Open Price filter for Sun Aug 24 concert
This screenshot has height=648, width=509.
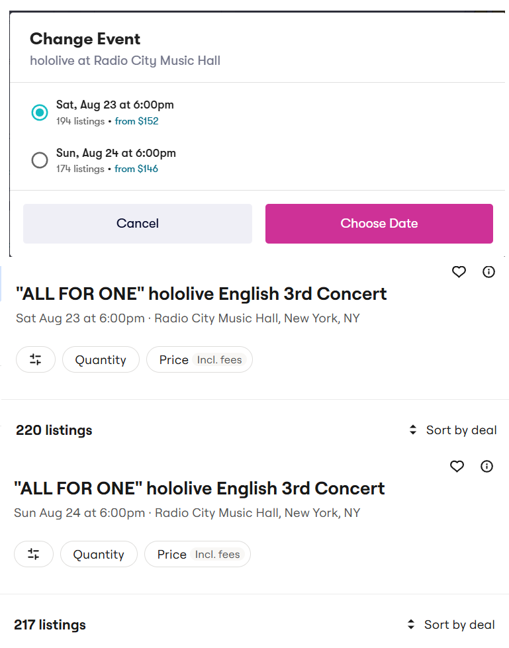tap(197, 554)
